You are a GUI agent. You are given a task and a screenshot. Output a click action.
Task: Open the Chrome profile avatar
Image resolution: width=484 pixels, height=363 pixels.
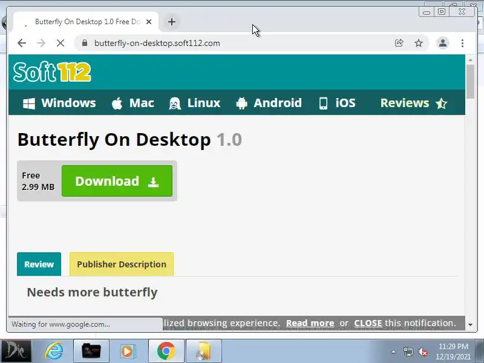[443, 43]
